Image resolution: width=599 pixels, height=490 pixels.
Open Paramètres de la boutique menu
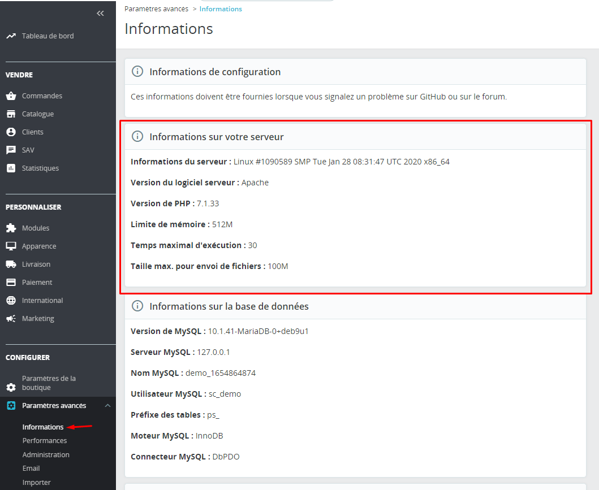tap(49, 383)
